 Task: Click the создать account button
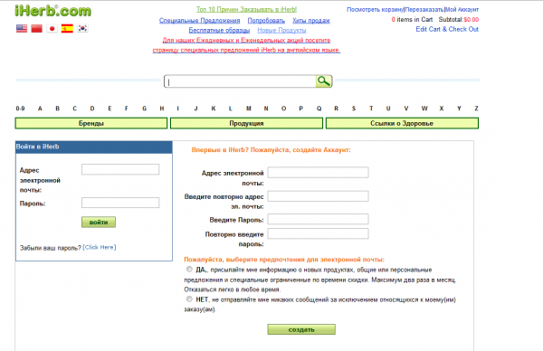(301, 329)
